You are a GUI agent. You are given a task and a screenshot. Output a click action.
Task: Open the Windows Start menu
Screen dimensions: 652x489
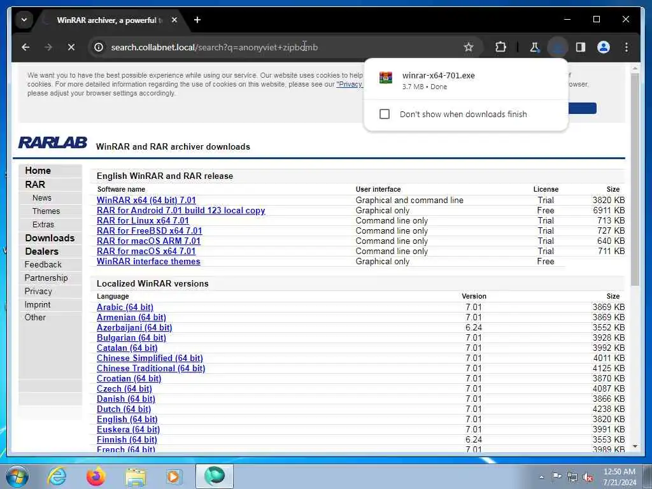[x=17, y=476]
